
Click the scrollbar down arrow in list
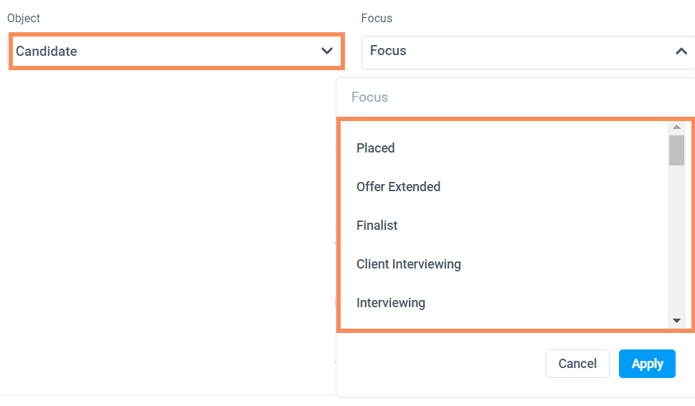pyautogui.click(x=676, y=321)
